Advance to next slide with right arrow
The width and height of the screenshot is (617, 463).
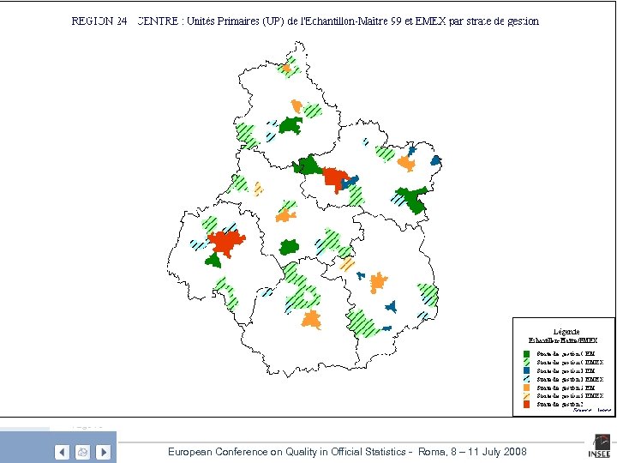[103, 452]
